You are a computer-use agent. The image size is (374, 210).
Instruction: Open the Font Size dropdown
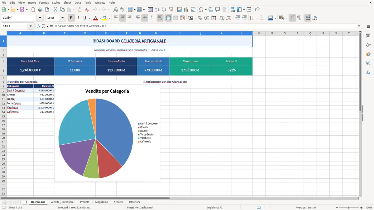point(63,18)
